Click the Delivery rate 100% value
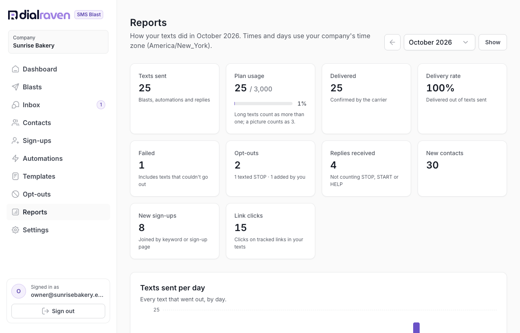The width and height of the screenshot is (520, 333). click(x=440, y=88)
